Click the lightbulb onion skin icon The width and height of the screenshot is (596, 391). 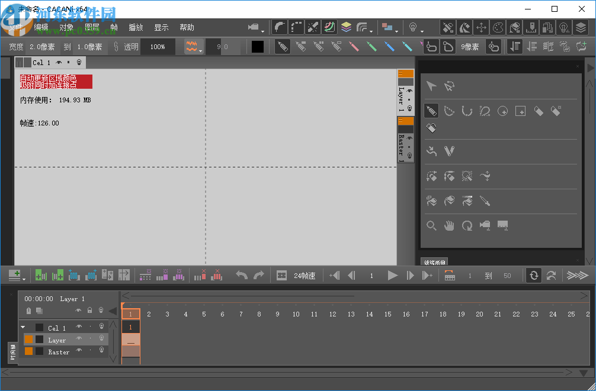414,28
